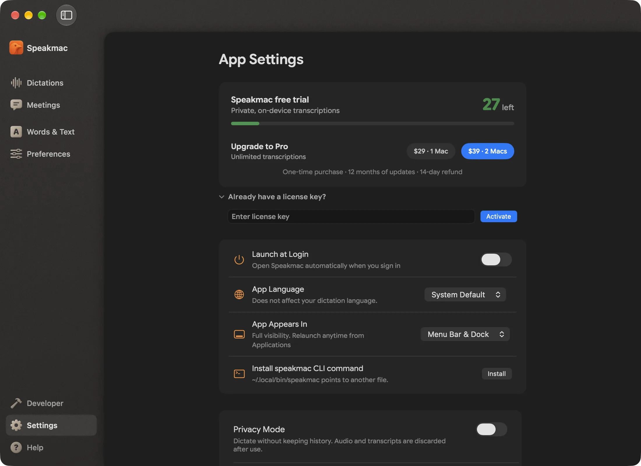Click the Speakmac bird app logo
The image size is (641, 466).
tap(16, 48)
